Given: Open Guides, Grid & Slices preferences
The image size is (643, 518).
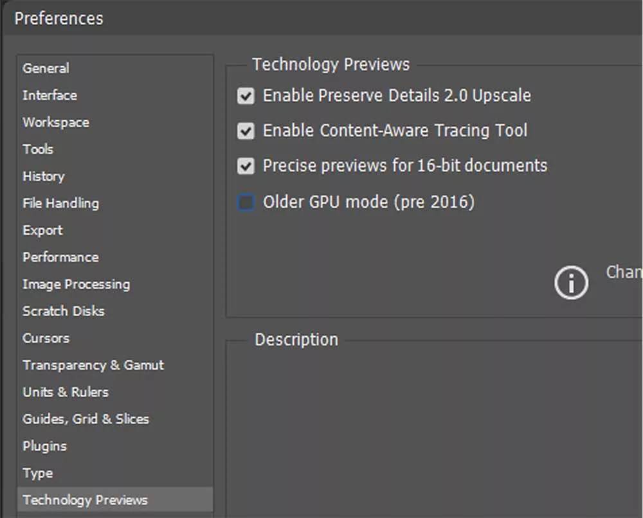Looking at the screenshot, I should pyautogui.click(x=86, y=419).
